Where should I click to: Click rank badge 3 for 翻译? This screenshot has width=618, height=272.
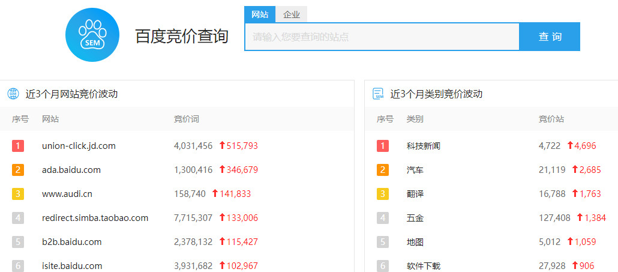click(x=383, y=194)
